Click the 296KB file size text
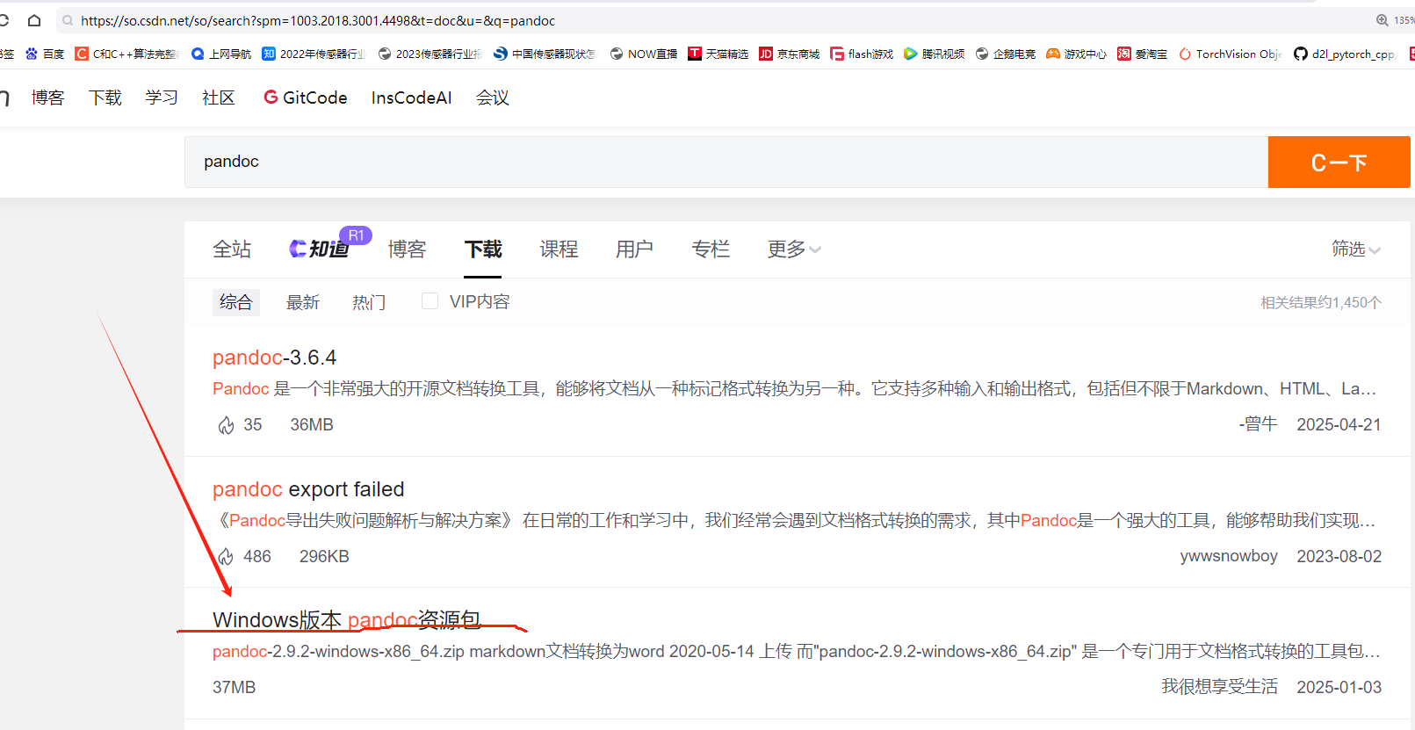Screen dimensions: 1415x730 click(x=324, y=557)
